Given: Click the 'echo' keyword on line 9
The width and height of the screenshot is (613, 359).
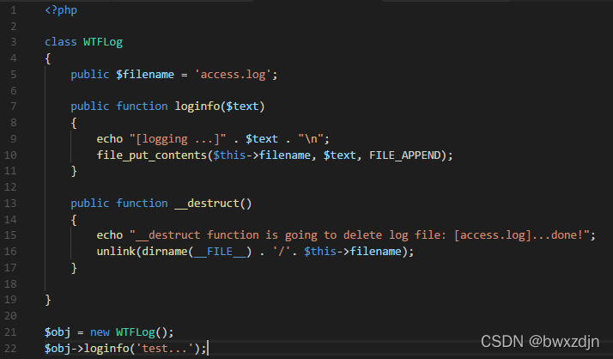Looking at the screenshot, I should tap(110, 139).
